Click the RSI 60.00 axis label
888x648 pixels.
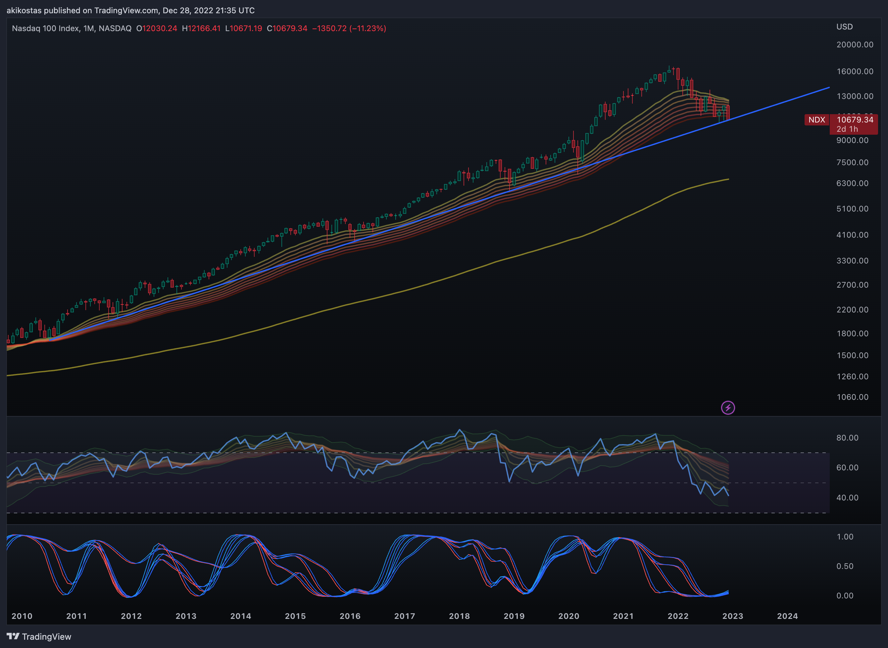(847, 468)
